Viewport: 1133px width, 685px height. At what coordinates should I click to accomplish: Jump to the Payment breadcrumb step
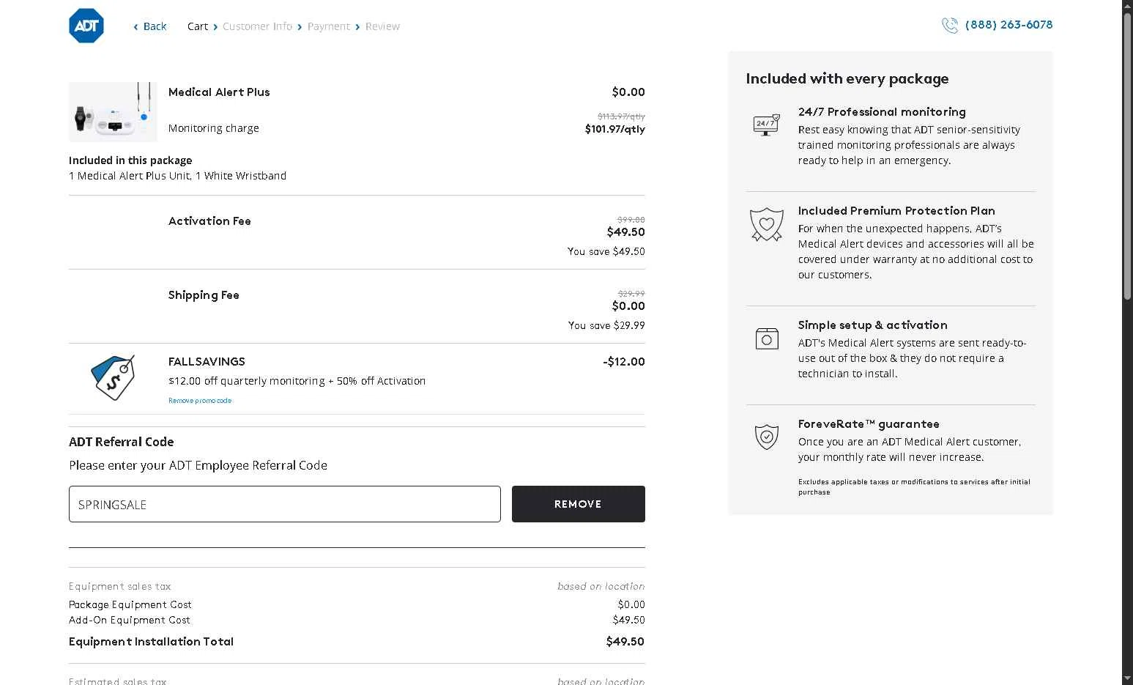point(328,26)
